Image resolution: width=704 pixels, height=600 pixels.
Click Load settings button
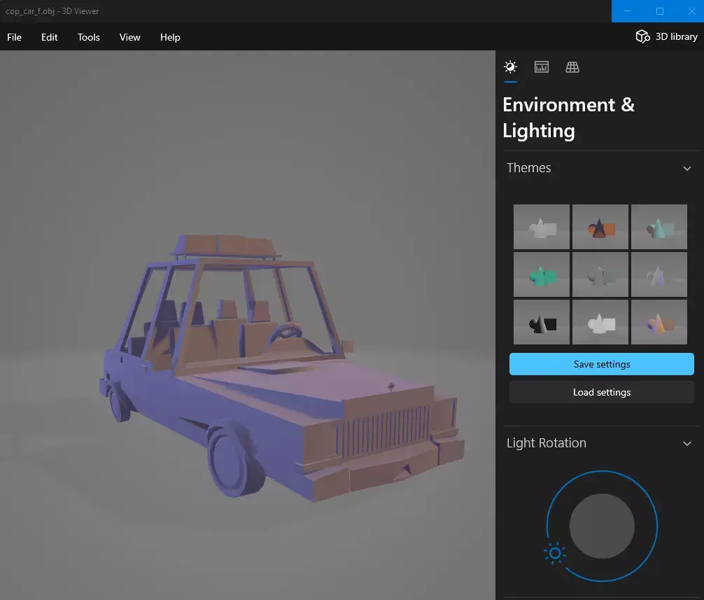602,393
